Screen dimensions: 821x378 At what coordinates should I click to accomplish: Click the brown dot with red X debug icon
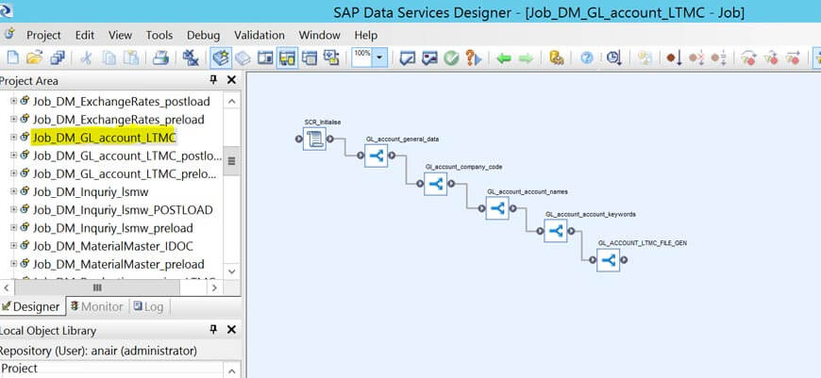point(696,58)
